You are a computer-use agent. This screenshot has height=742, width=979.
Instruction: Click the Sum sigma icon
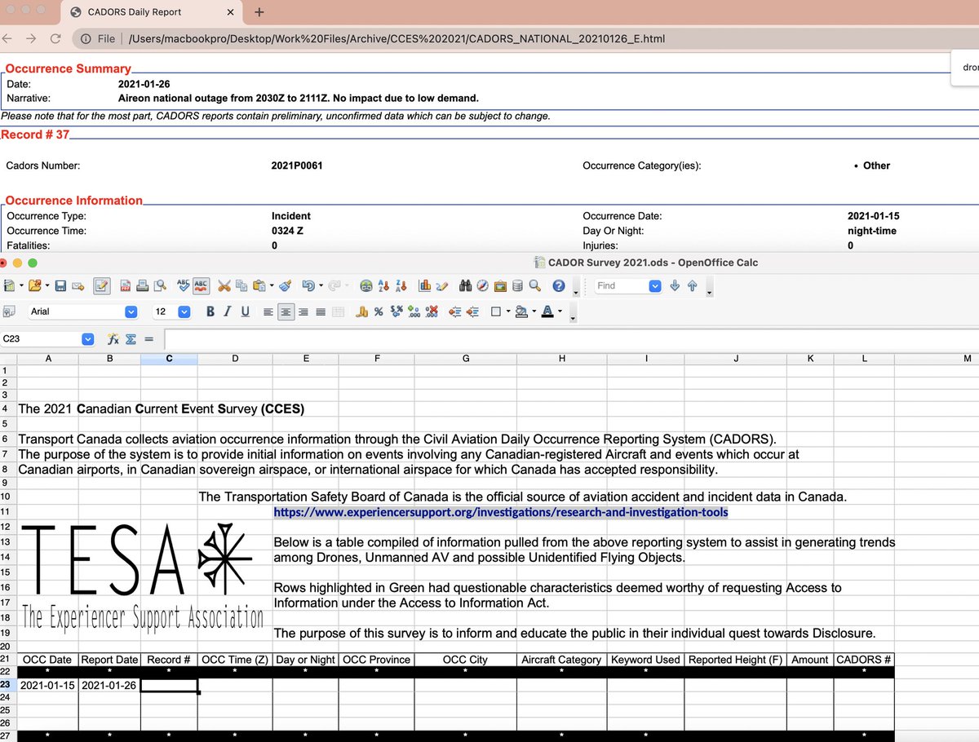click(131, 339)
